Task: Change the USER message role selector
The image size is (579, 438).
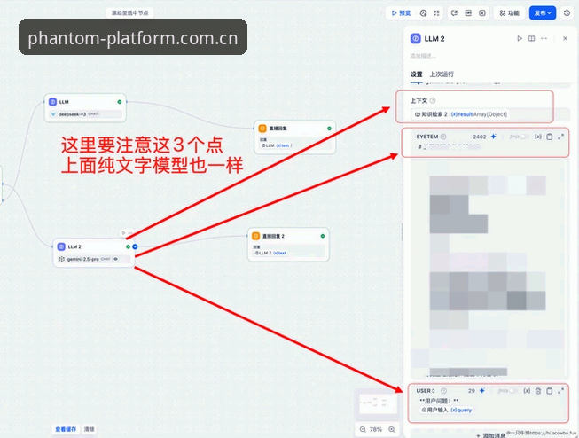Action: [x=426, y=391]
